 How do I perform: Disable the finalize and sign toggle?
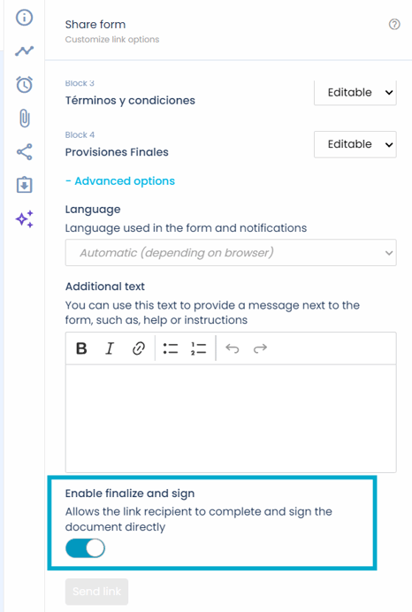click(85, 548)
